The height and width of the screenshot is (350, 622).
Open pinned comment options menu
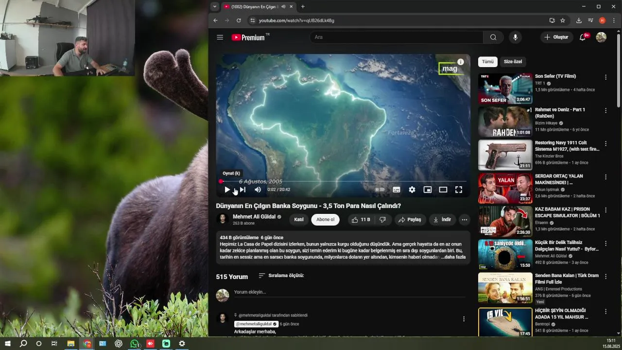[464, 319]
